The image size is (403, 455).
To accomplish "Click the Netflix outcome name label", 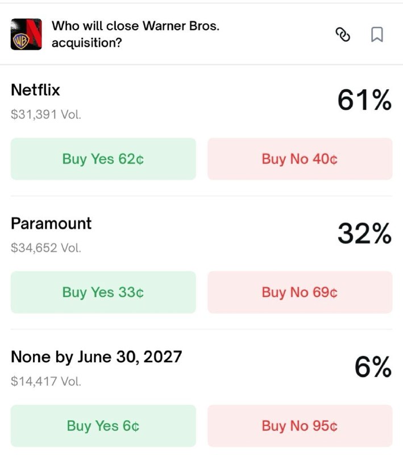I will tap(36, 90).
